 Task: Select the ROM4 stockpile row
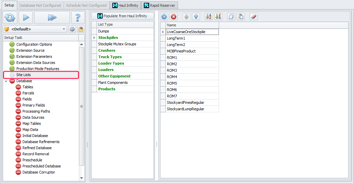point(172,77)
